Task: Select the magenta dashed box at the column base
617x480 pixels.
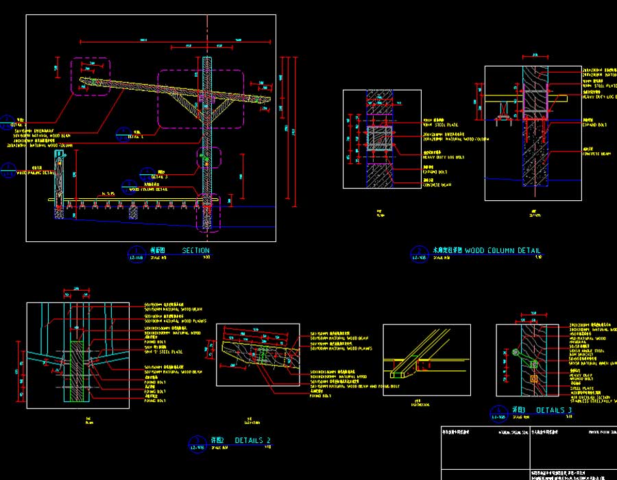Action: [x=208, y=212]
